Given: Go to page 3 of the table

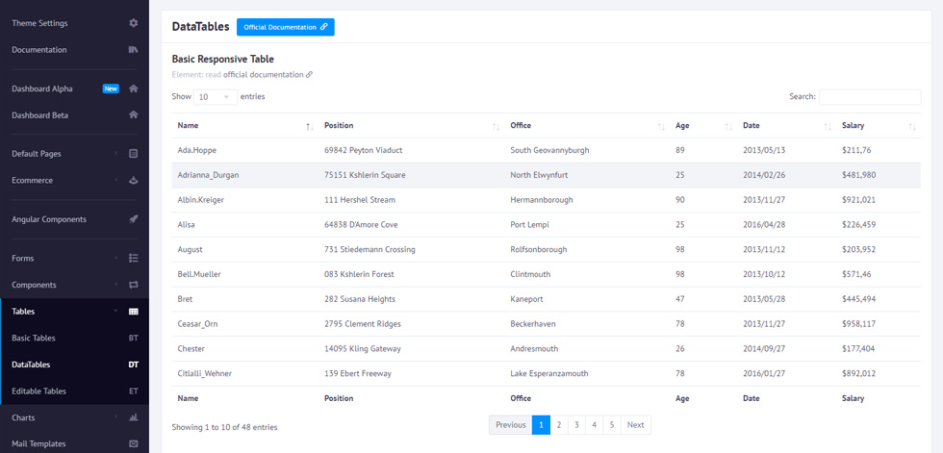Looking at the screenshot, I should coord(576,425).
